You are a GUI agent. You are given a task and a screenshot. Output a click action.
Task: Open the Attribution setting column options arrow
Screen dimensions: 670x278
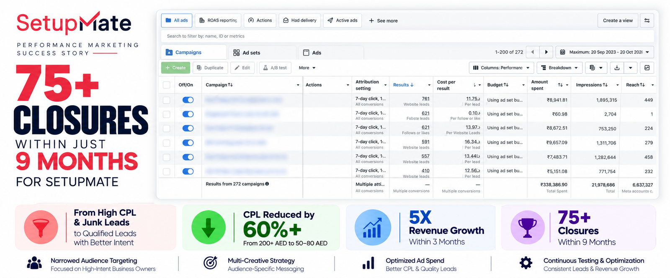coord(386,85)
